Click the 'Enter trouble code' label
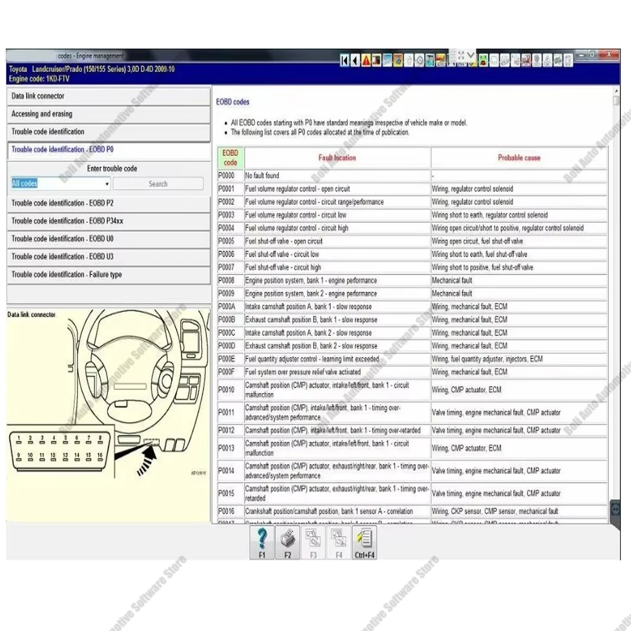 pyautogui.click(x=112, y=168)
